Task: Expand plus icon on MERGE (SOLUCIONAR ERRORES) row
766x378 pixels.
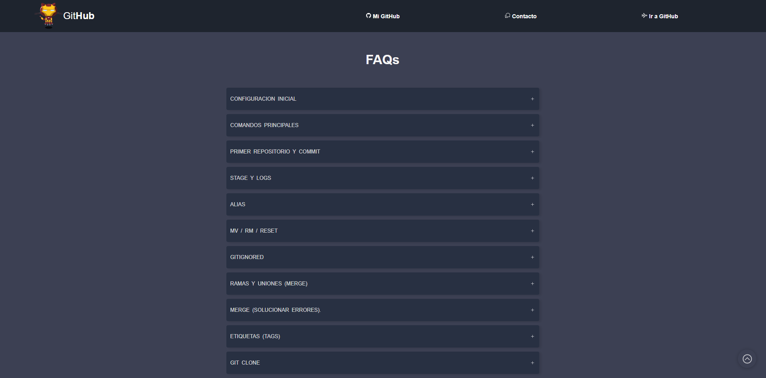Action: tap(532, 310)
